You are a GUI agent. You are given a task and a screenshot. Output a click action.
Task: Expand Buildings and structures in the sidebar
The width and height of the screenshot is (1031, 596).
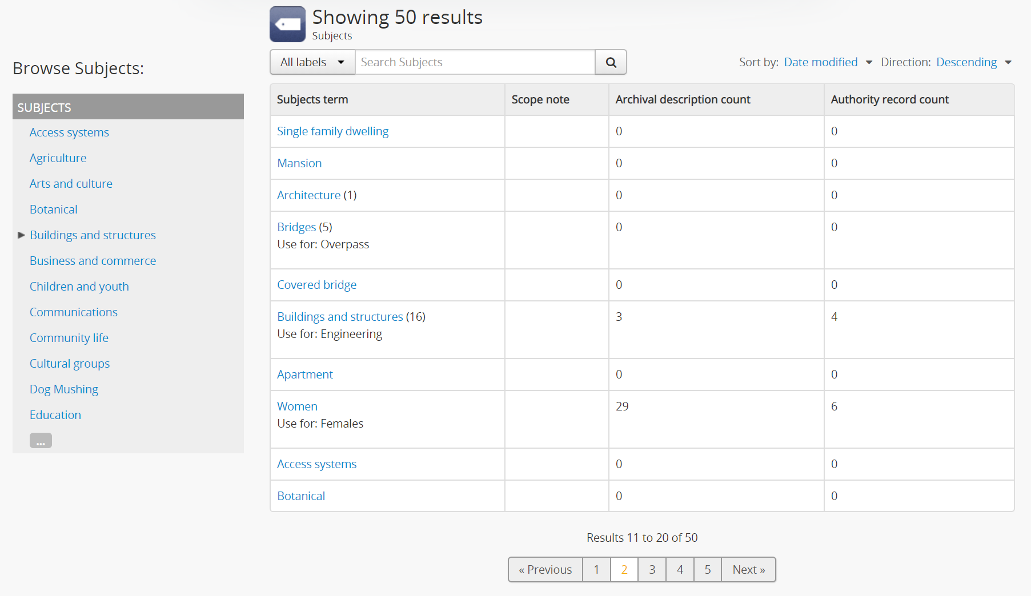coord(21,235)
